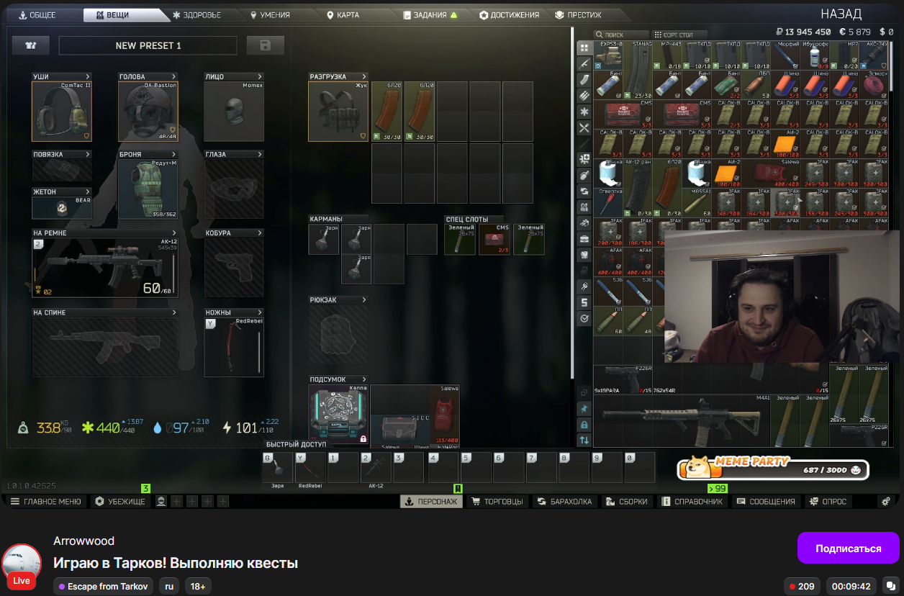
Task: Switch to the УМЕНИЯ tab
Action: pyautogui.click(x=271, y=15)
